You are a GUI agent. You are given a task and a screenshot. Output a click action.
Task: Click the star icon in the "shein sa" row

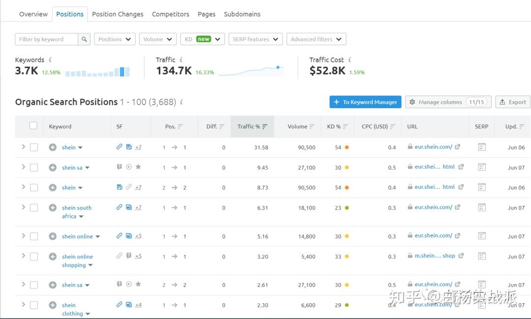click(137, 167)
